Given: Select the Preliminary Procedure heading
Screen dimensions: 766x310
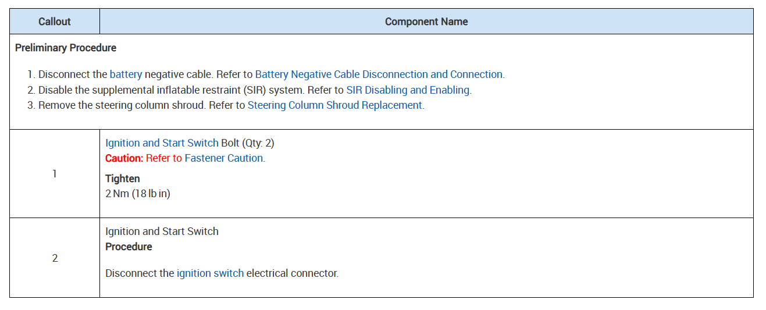Looking at the screenshot, I should [x=66, y=48].
